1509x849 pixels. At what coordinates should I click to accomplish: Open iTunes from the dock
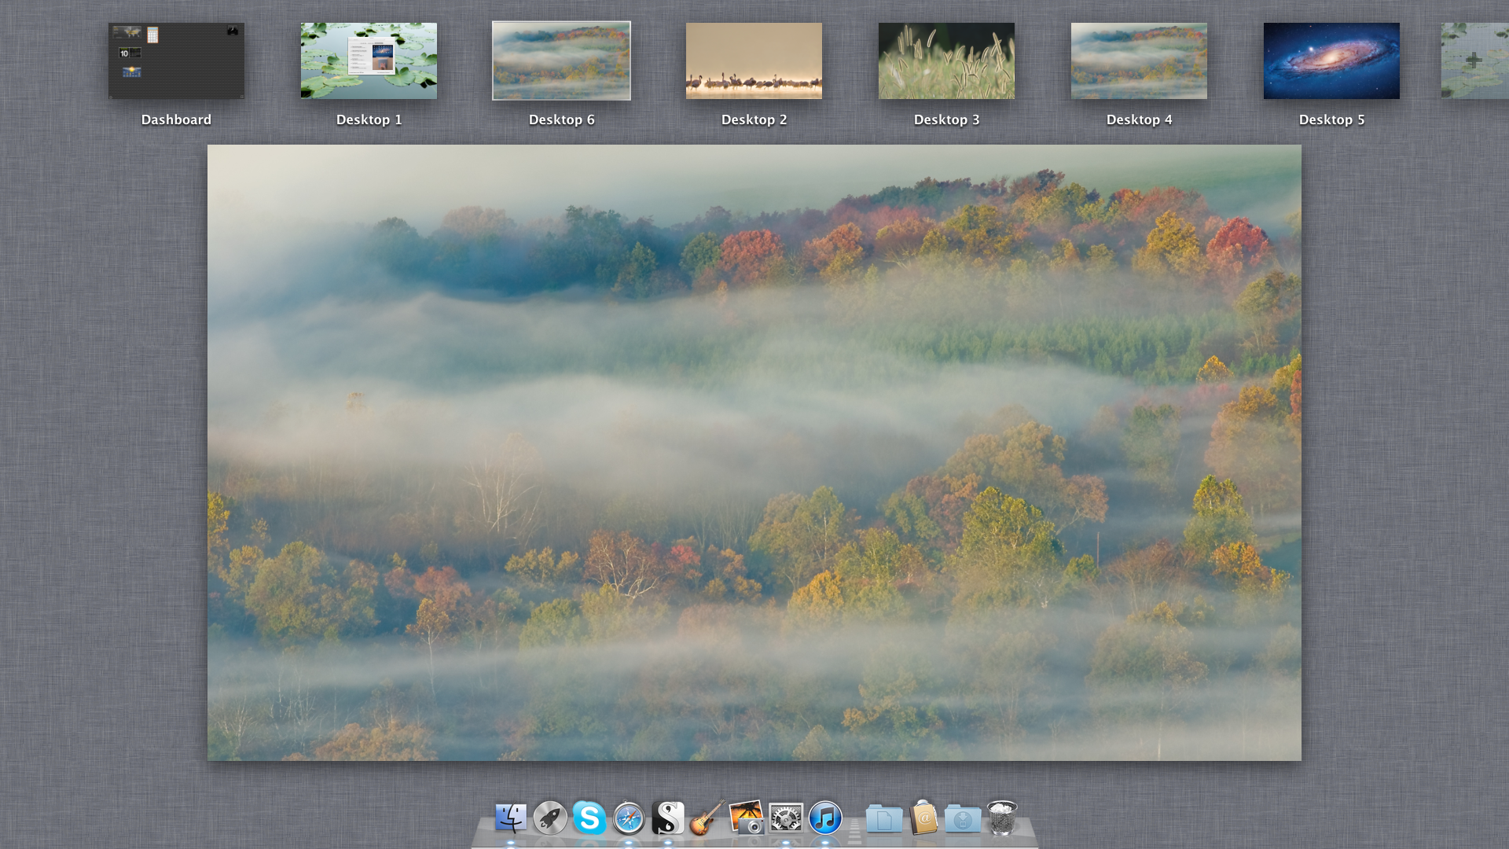click(x=825, y=818)
